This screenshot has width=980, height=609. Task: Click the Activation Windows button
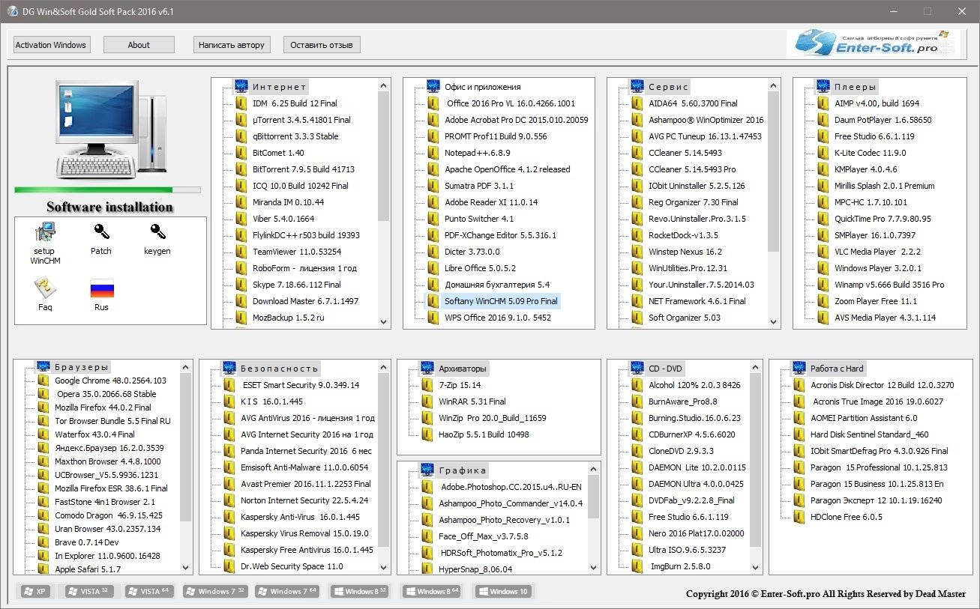click(51, 45)
